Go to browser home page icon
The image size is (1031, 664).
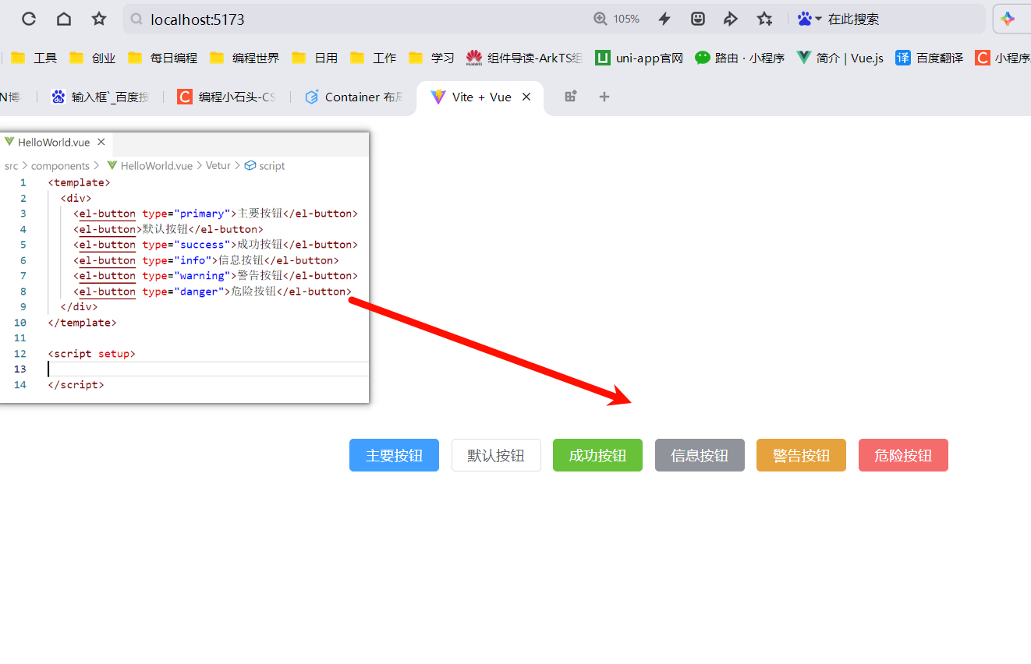[64, 19]
